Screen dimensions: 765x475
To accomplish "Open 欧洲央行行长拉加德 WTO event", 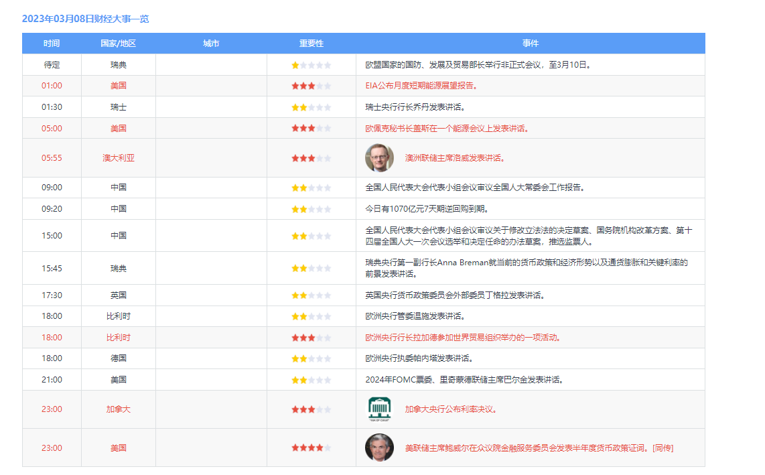I will [x=463, y=338].
